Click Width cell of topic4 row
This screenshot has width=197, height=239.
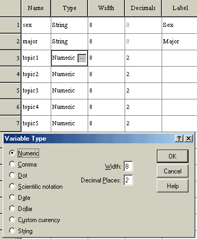(106, 107)
